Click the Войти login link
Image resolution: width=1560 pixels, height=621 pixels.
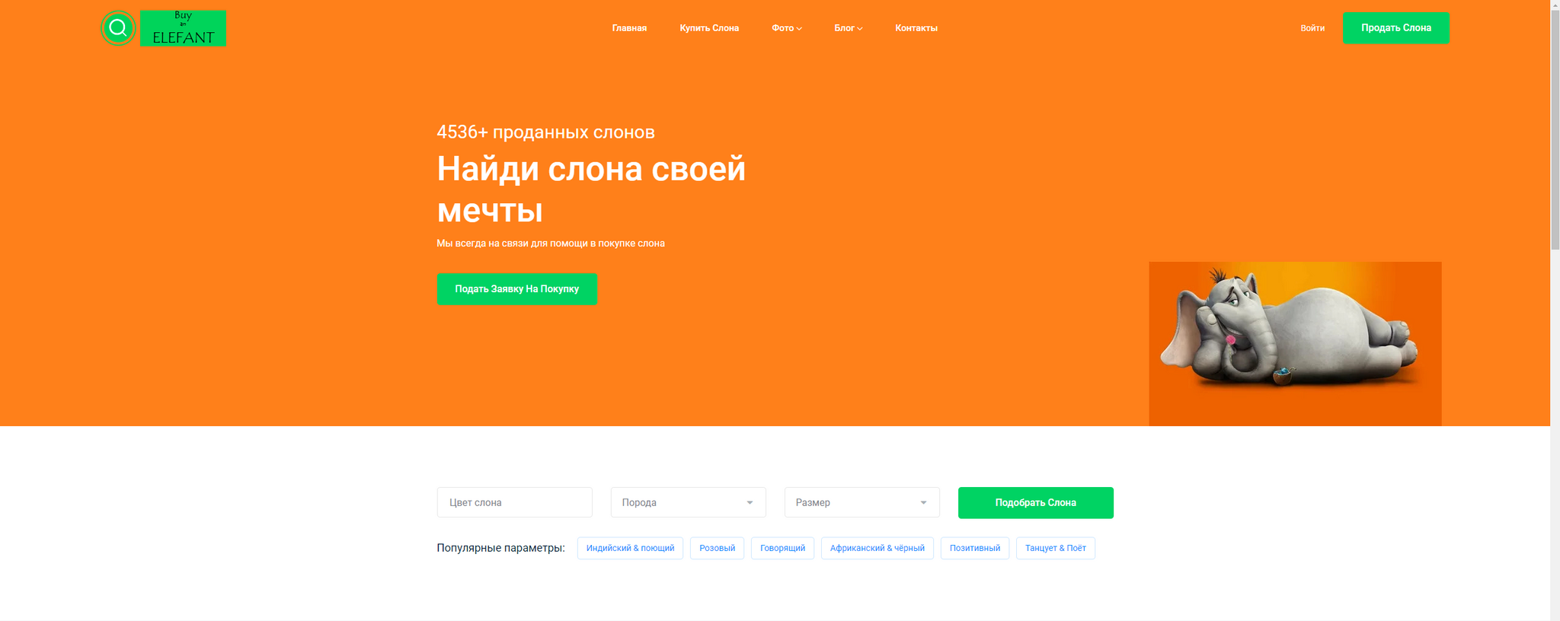click(1312, 28)
